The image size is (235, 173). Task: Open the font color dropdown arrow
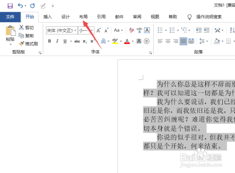point(133,41)
